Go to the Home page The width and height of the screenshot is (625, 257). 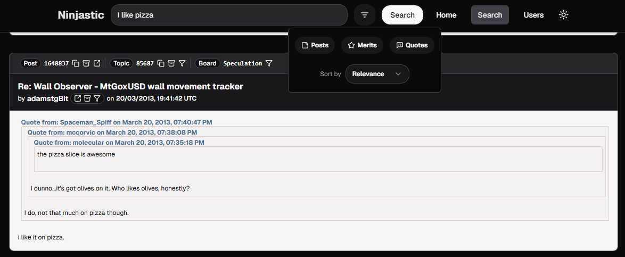446,15
